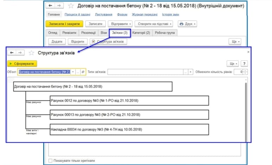272x165 pixels.
Task: Clear the Типи зв'язків field with X
Action: [x=190, y=72]
